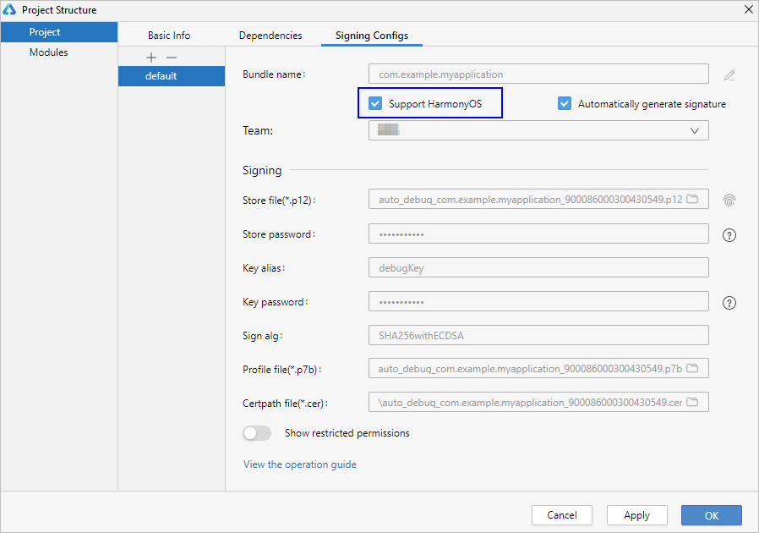Viewport: 759px width, 533px height.
Task: Toggle Automatically generate signature checkbox
Action: click(x=565, y=103)
